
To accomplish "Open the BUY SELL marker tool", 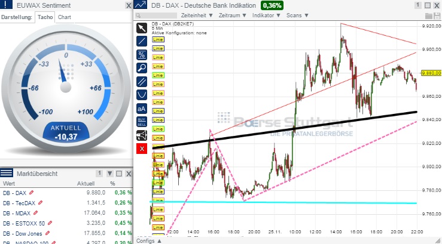I will tap(142, 122).
